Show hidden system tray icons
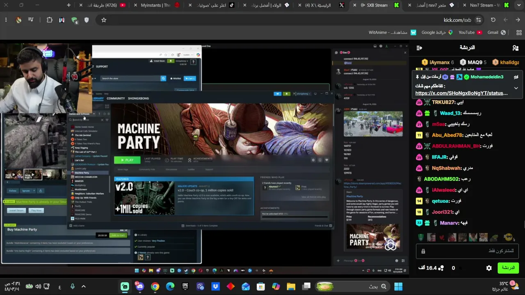The image size is (525, 295). point(84,286)
